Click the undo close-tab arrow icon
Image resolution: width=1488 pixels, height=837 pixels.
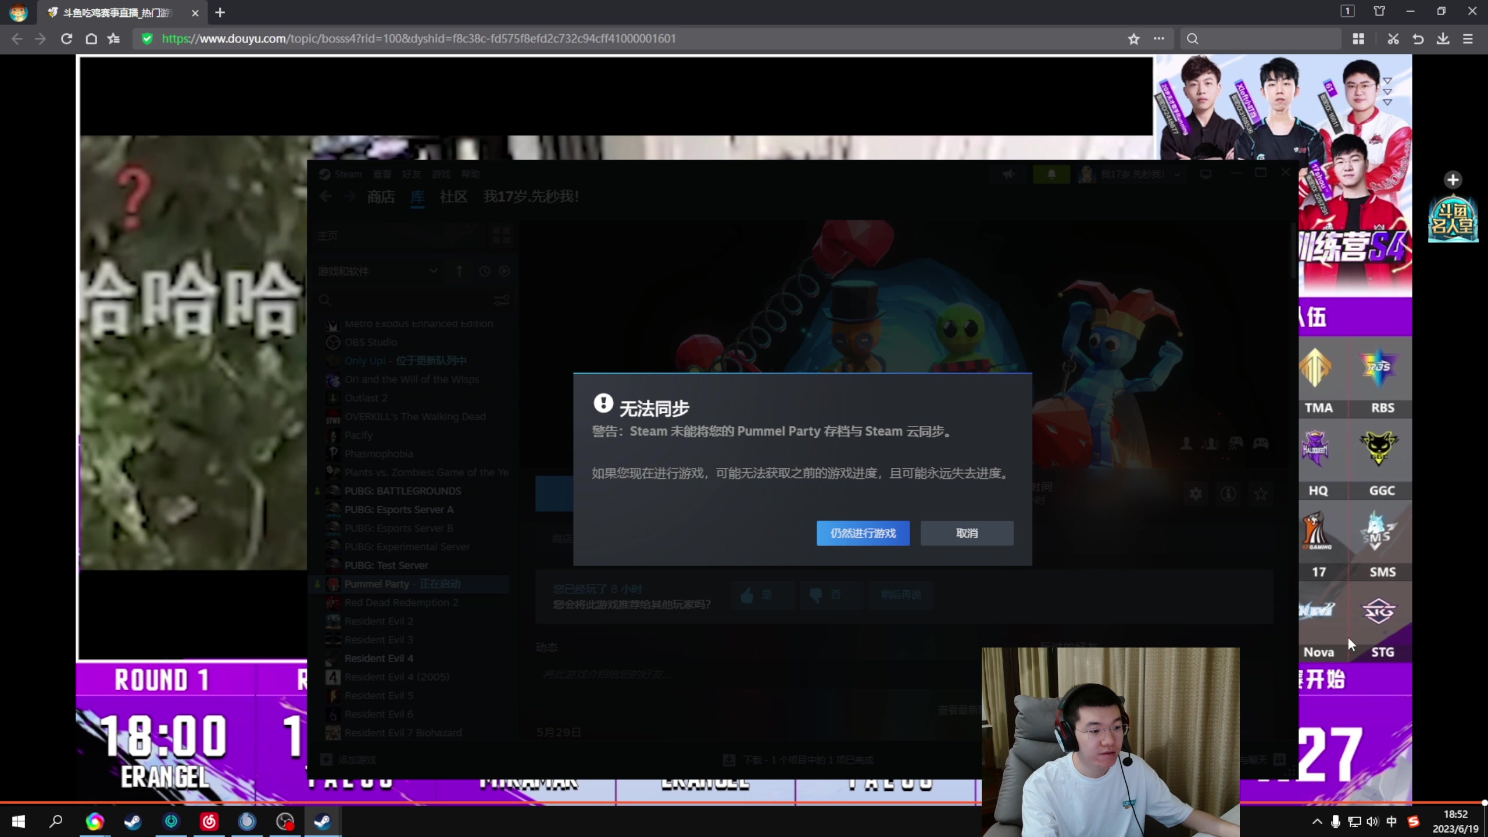[1418, 39]
